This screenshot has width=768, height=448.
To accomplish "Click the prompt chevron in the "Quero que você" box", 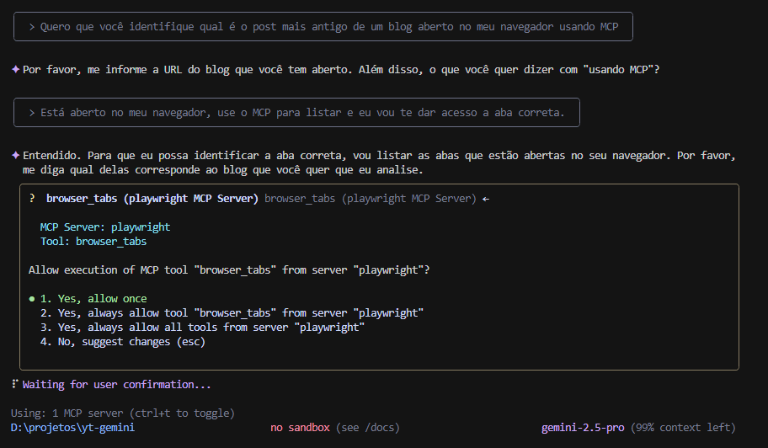I will pos(32,27).
